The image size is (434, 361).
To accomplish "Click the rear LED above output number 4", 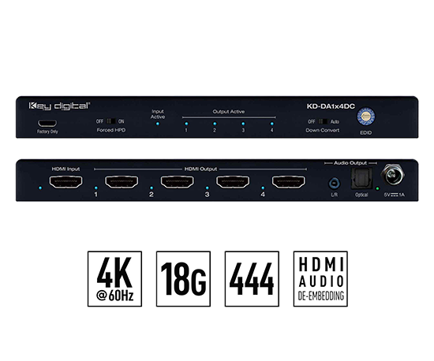I will pos(263,188).
